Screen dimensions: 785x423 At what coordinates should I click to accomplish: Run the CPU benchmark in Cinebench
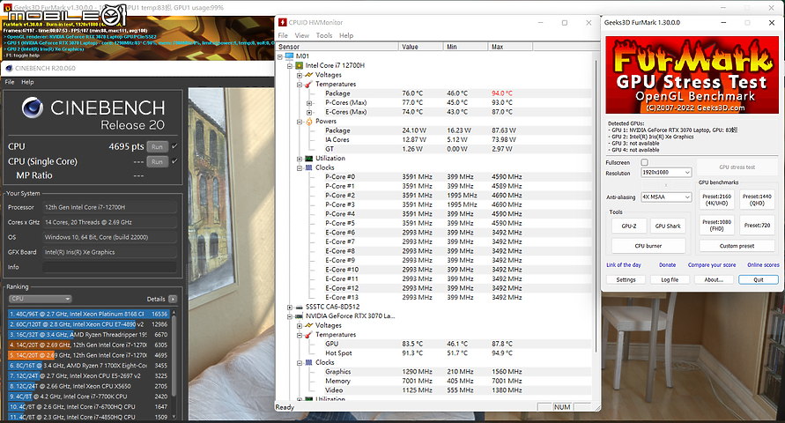[x=157, y=146]
